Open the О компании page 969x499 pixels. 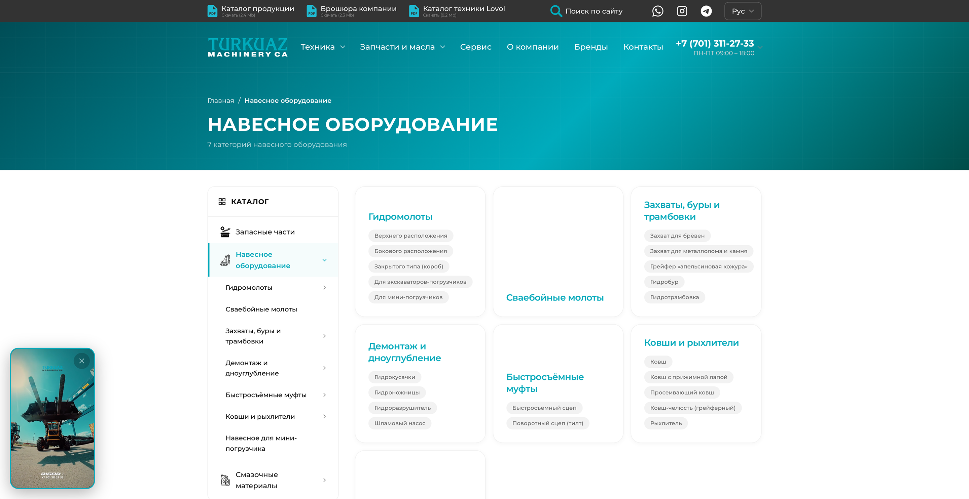(x=533, y=47)
